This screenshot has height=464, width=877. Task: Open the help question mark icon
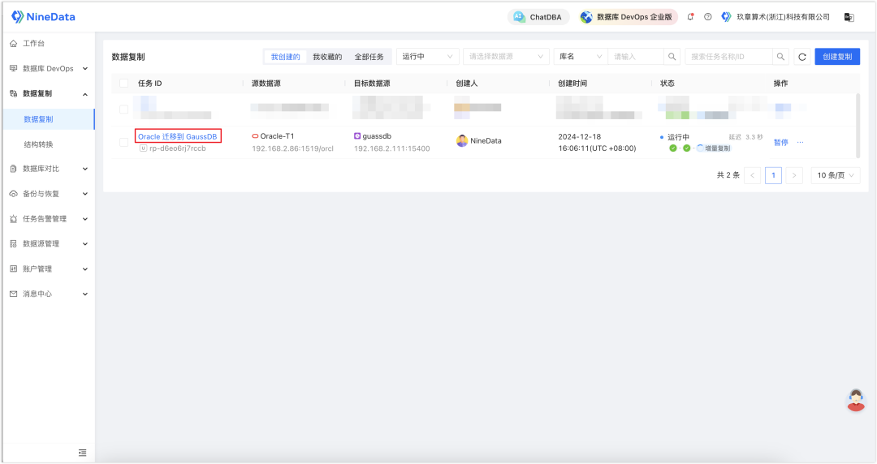(707, 17)
